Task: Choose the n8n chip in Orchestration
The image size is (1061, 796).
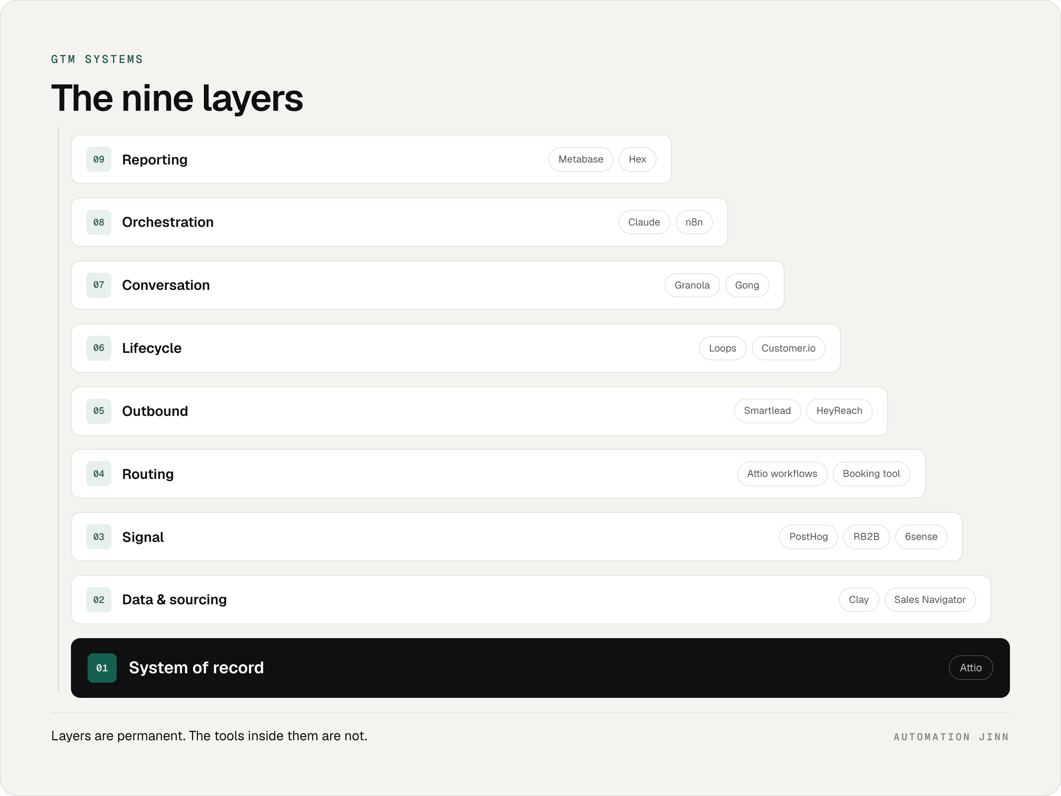Action: pyautogui.click(x=694, y=222)
